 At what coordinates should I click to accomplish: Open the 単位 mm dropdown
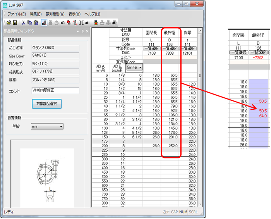(x=48, y=126)
